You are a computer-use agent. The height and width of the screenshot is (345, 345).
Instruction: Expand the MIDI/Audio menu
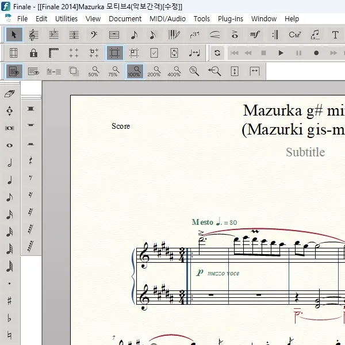pos(167,18)
